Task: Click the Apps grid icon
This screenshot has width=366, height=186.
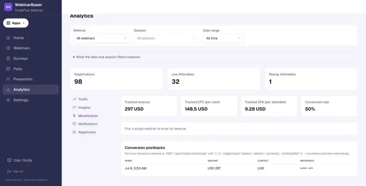Action: pyautogui.click(x=9, y=23)
